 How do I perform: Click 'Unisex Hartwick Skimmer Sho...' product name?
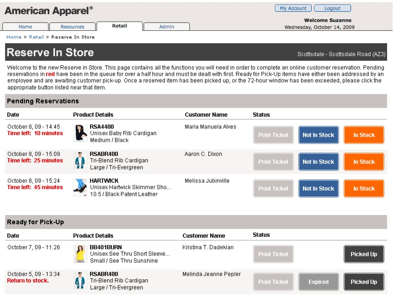pyautogui.click(x=130, y=187)
